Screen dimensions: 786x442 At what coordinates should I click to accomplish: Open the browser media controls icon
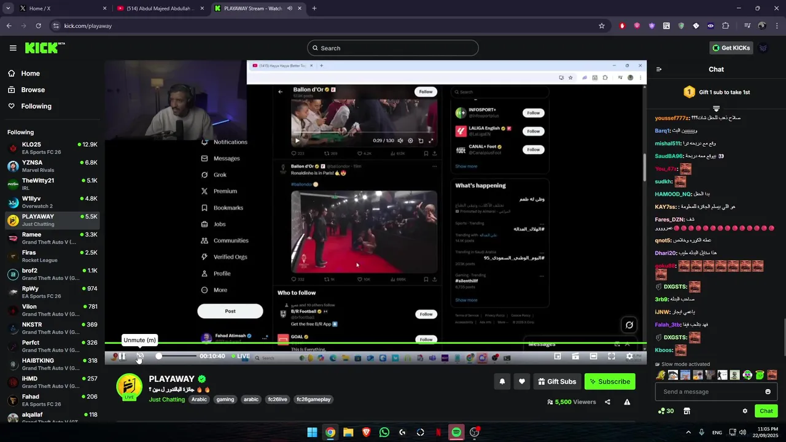tap(747, 26)
